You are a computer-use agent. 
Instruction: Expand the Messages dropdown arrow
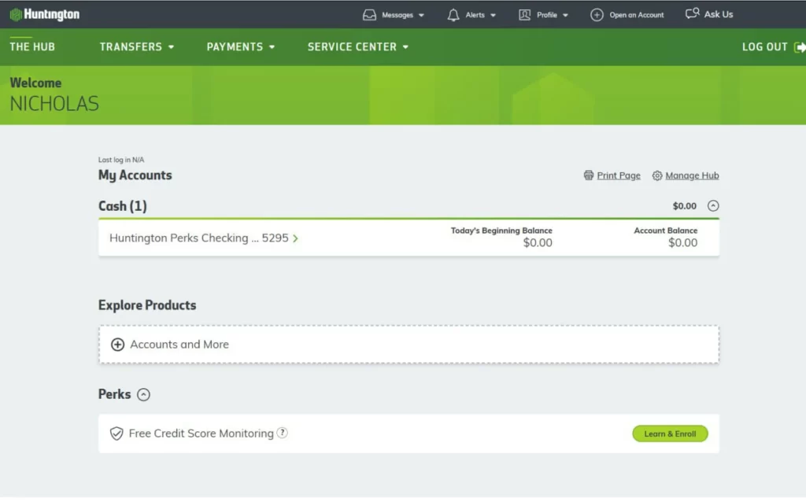point(421,16)
